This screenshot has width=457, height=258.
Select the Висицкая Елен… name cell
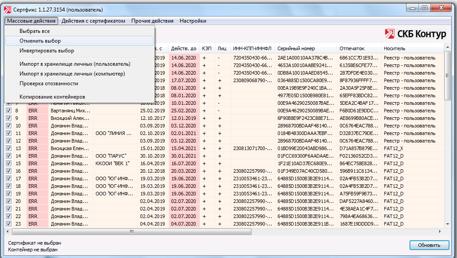pyautogui.click(x=71, y=148)
